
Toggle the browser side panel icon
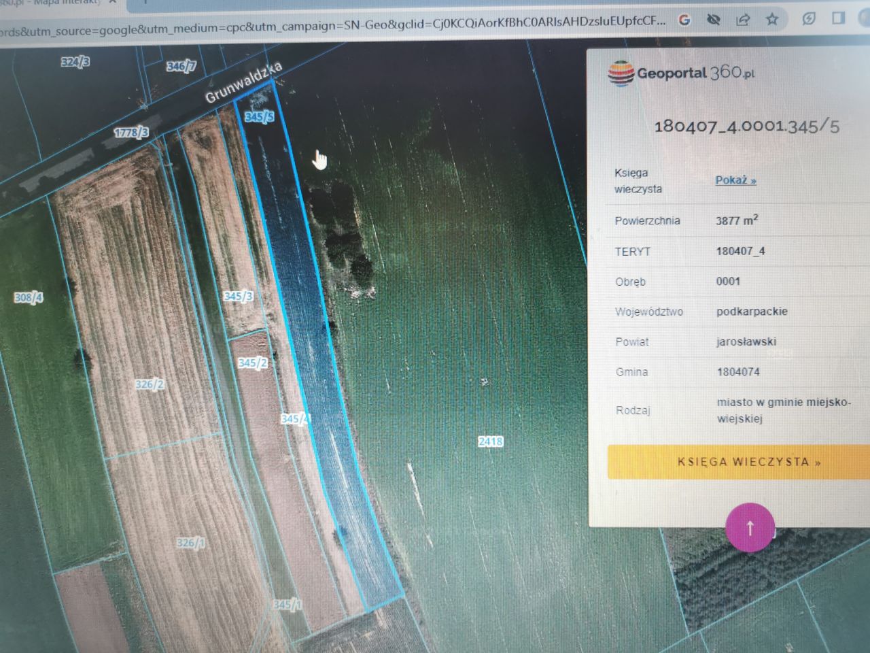click(x=839, y=18)
